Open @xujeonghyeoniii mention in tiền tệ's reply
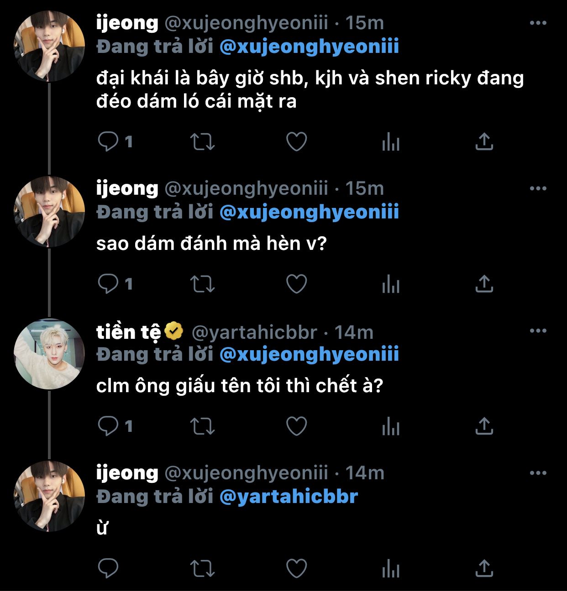 tap(309, 354)
